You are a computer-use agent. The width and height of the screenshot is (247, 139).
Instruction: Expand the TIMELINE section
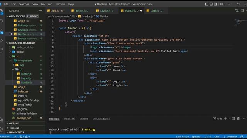click(25, 128)
